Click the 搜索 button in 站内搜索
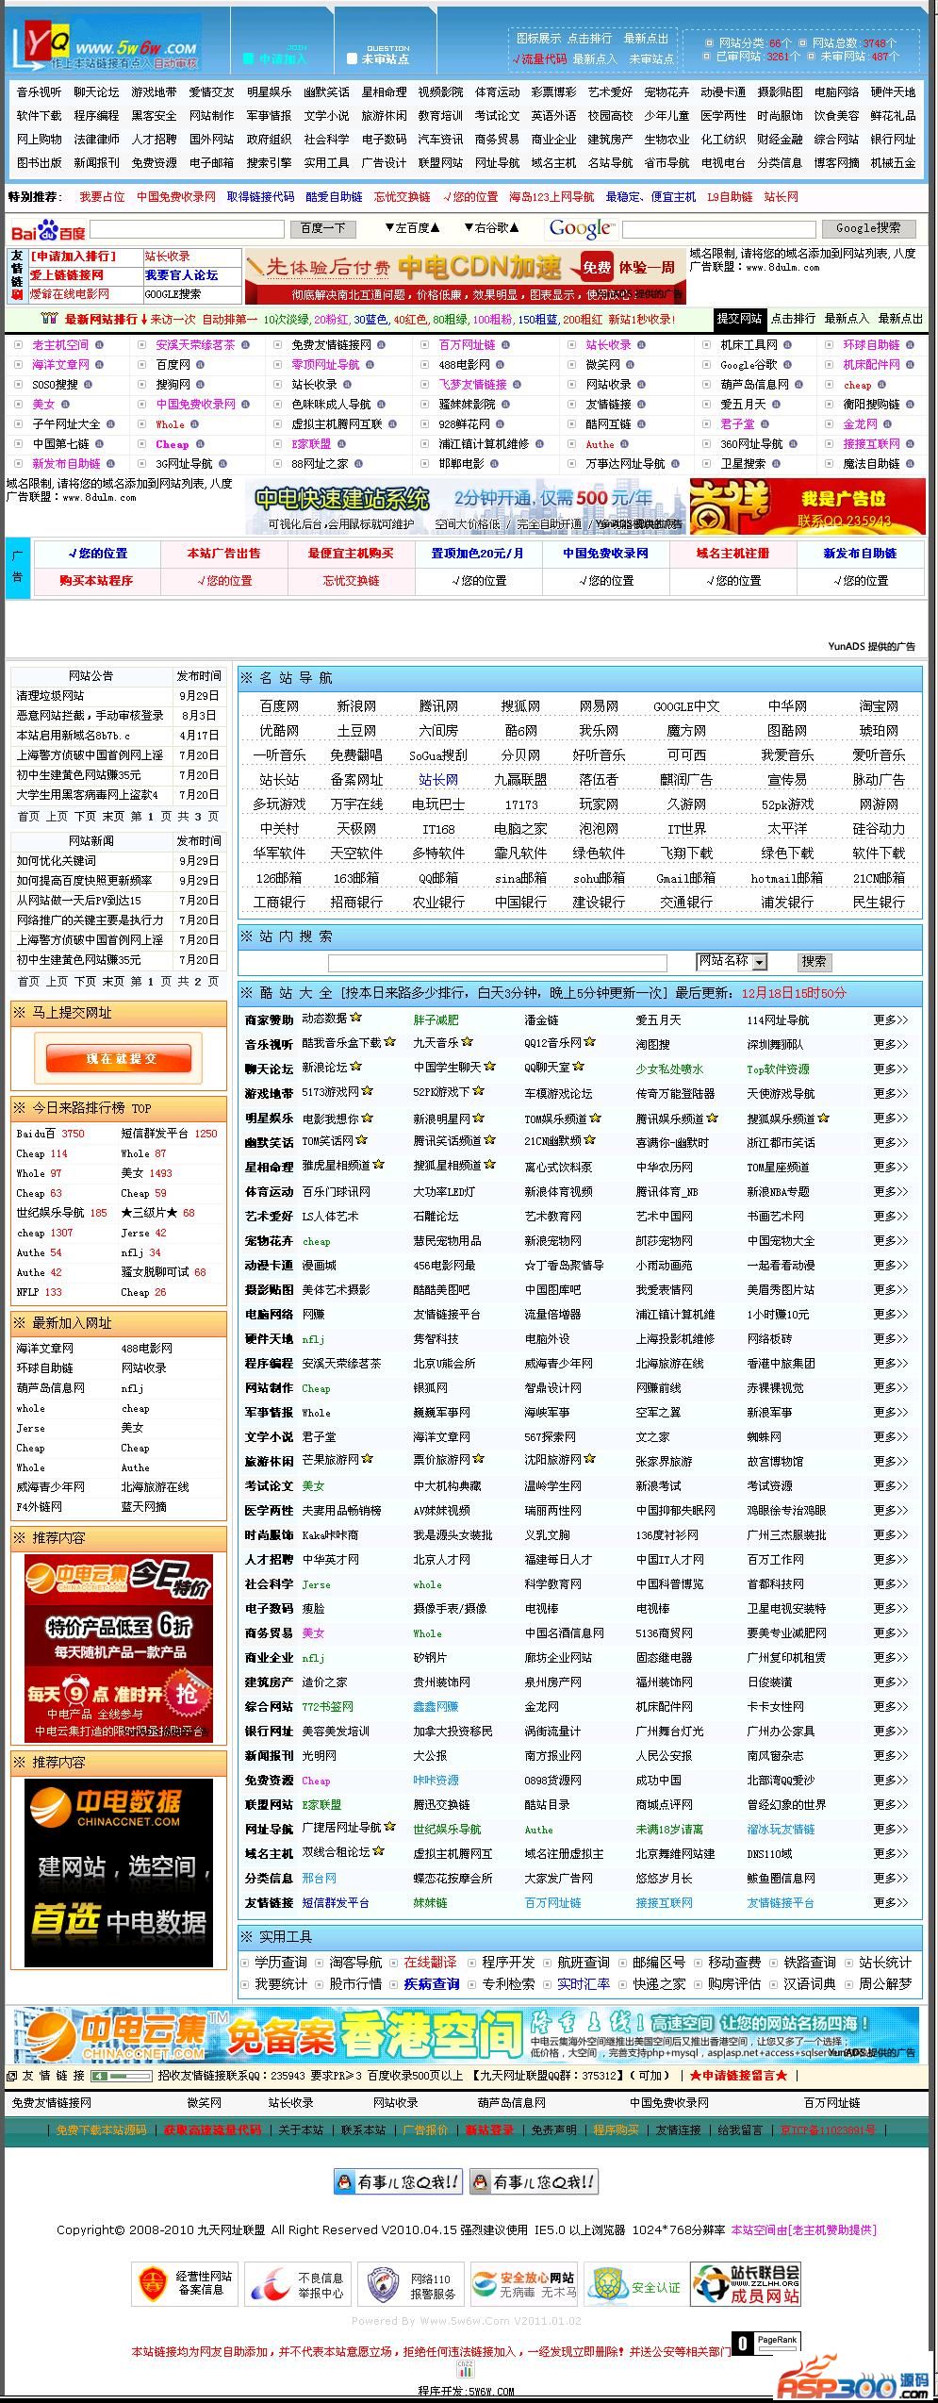This screenshot has width=938, height=2403. (x=814, y=961)
